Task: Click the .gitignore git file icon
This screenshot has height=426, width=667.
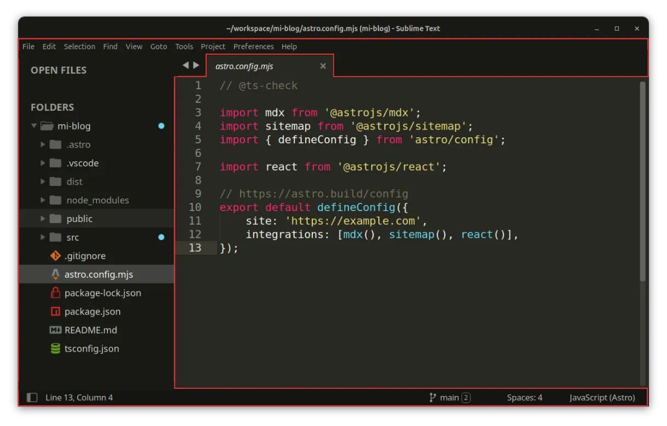Action: [x=55, y=256]
